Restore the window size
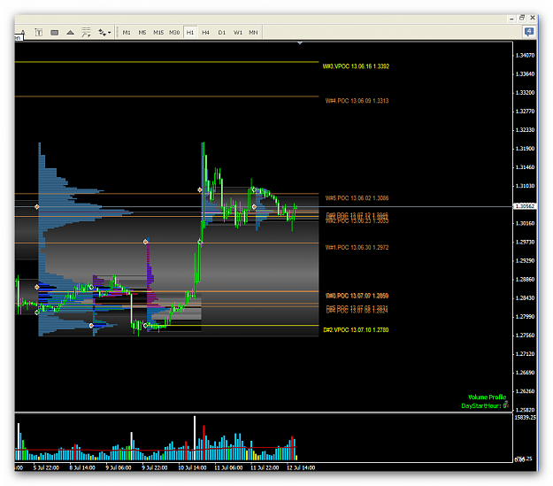The image size is (553, 486). coord(522,18)
